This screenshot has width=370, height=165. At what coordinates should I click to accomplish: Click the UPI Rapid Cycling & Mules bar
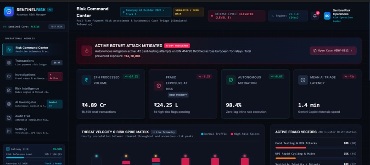click(x=316, y=158)
